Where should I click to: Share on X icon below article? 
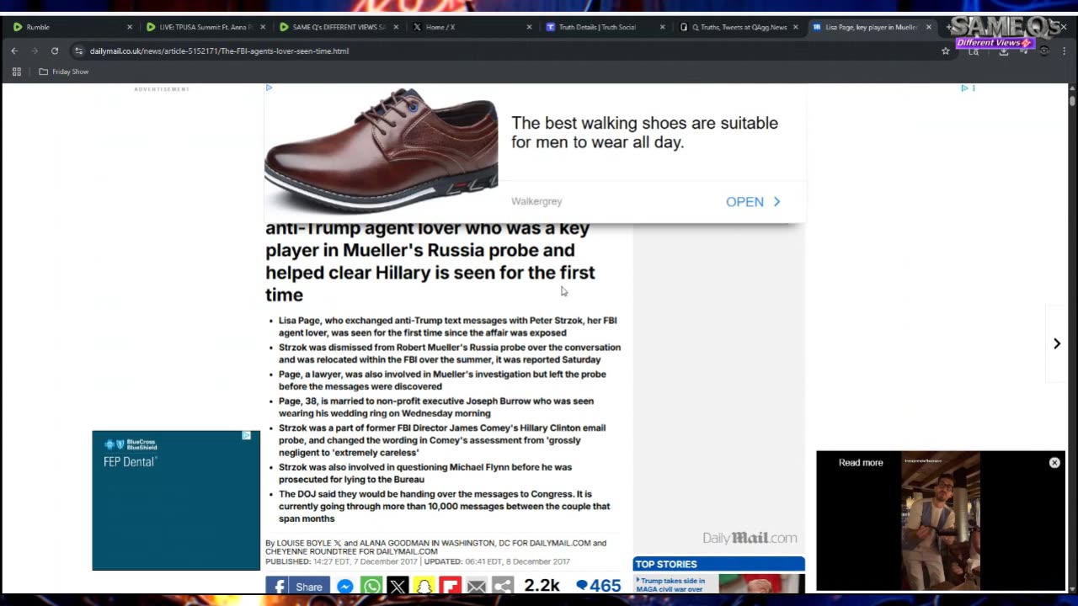(398, 586)
